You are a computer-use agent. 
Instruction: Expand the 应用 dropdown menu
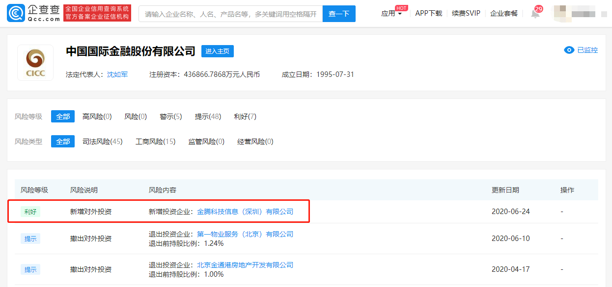pyautogui.click(x=391, y=14)
